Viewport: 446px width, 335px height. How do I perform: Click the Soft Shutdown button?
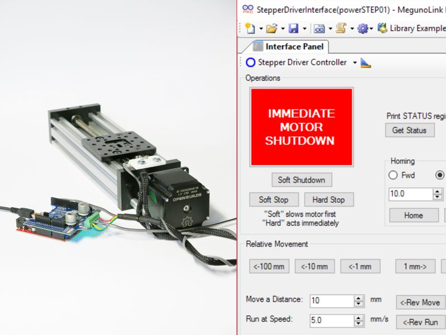pyautogui.click(x=302, y=180)
